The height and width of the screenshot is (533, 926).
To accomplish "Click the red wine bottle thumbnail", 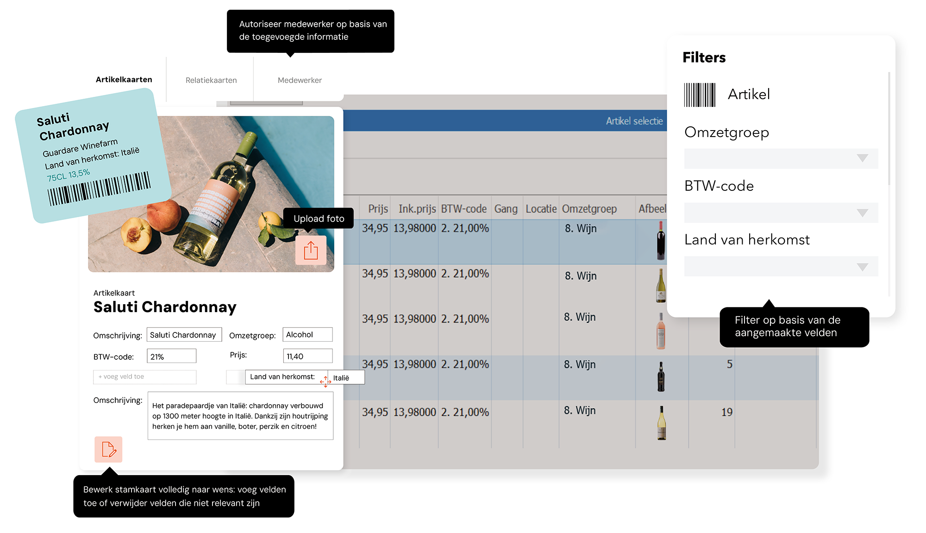I will (661, 240).
